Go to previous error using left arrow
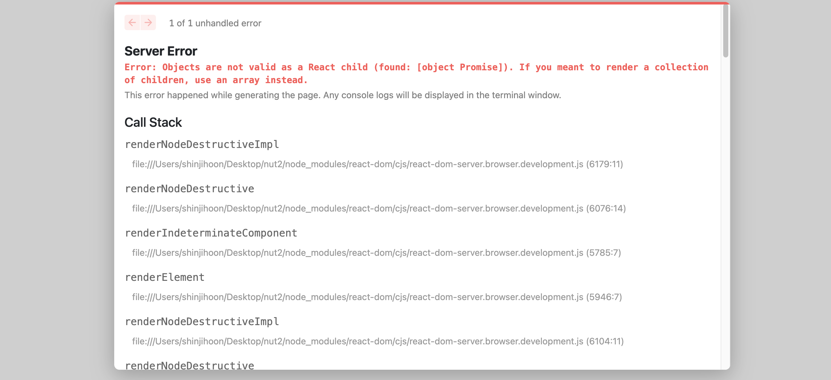The image size is (831, 380). [x=132, y=22]
